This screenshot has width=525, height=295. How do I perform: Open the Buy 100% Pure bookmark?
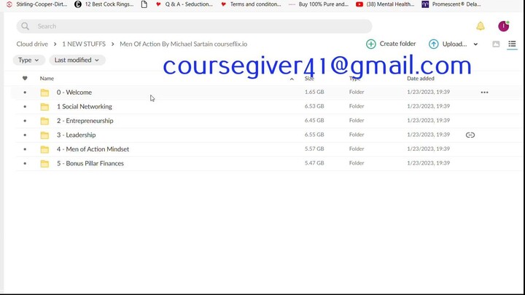[x=319, y=4]
